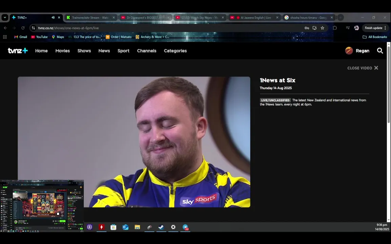Open the search magnifier on TVNZ+

(x=380, y=50)
